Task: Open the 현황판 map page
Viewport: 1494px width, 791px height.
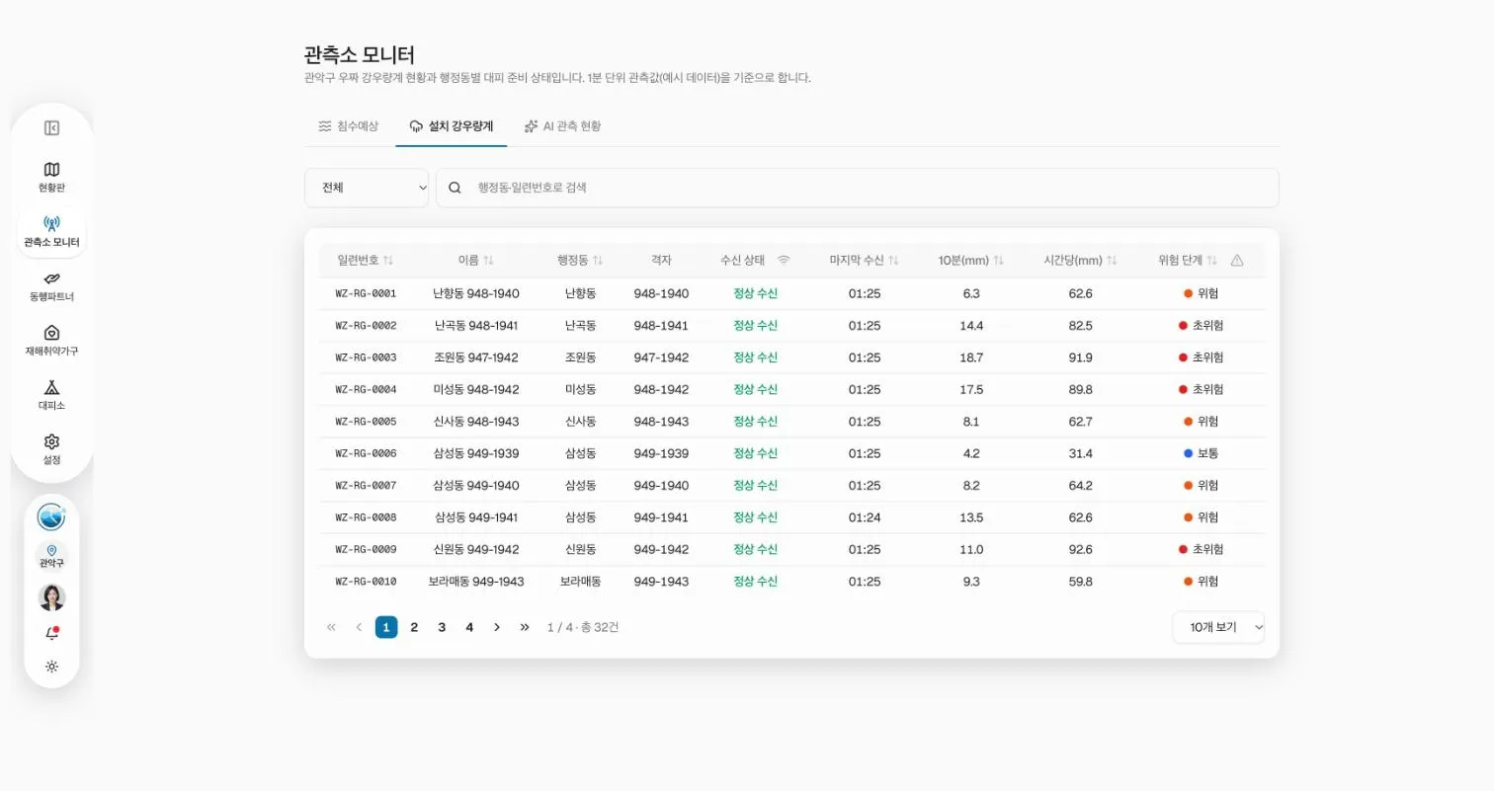Action: click(51, 177)
